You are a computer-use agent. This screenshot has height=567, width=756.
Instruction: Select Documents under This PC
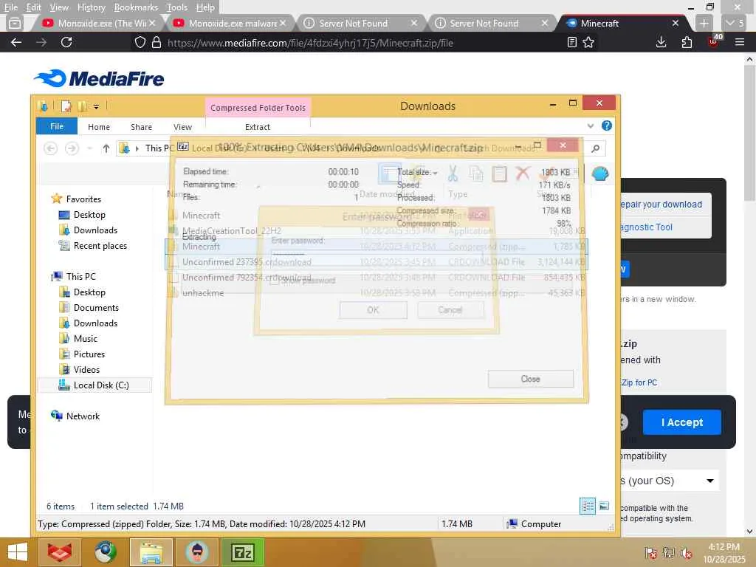pos(96,308)
